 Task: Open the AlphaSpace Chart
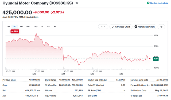(145, 27)
